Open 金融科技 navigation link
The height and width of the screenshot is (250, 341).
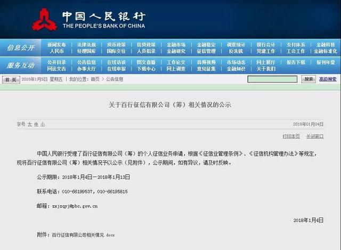326,45
